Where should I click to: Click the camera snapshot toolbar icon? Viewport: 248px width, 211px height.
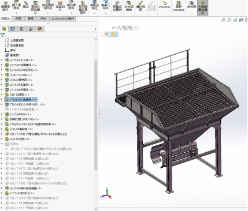pyautogui.click(x=191, y=5)
